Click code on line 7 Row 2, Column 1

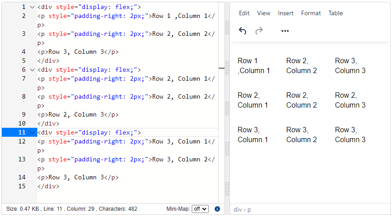[x=126, y=83]
